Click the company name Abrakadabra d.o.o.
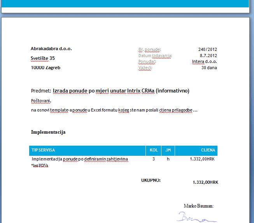The image size is (254, 223). [x=51, y=49]
